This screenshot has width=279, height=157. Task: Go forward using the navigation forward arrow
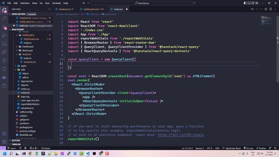[x=88, y=3]
